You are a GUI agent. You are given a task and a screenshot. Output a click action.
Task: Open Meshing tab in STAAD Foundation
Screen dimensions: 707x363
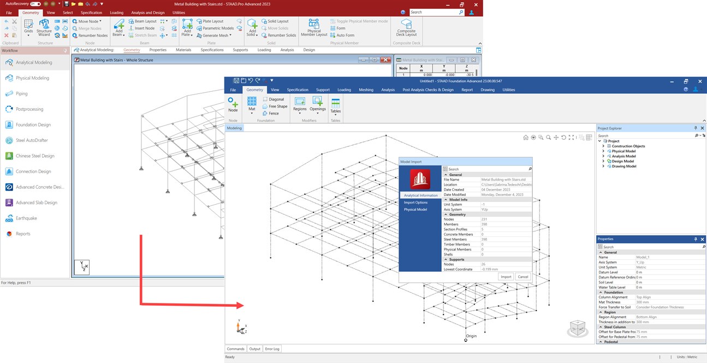pos(366,90)
